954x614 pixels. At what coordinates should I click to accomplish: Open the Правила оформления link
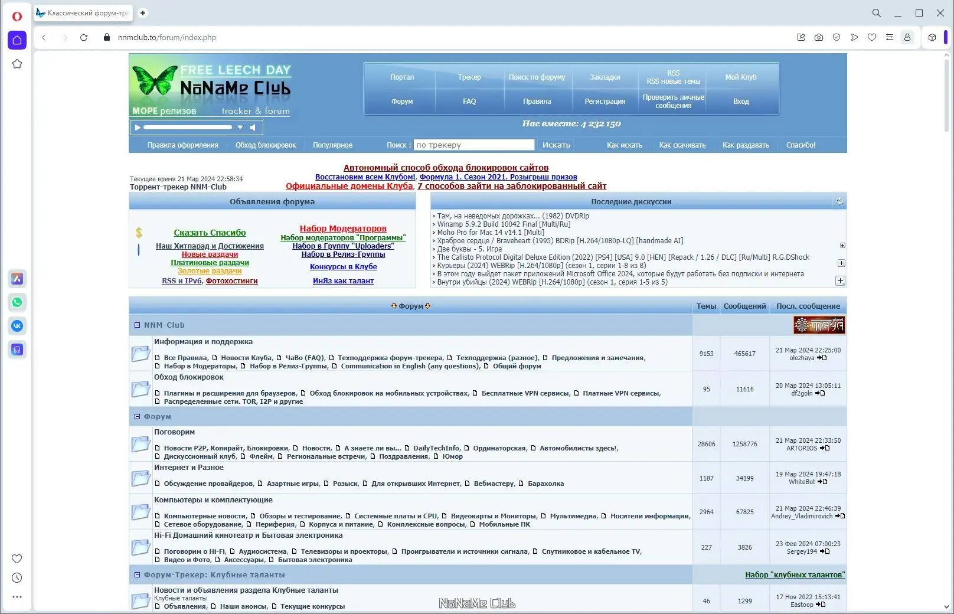(182, 145)
